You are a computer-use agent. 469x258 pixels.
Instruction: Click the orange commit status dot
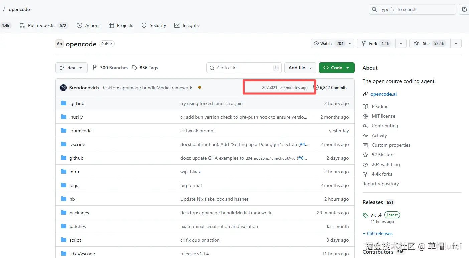pos(200,87)
